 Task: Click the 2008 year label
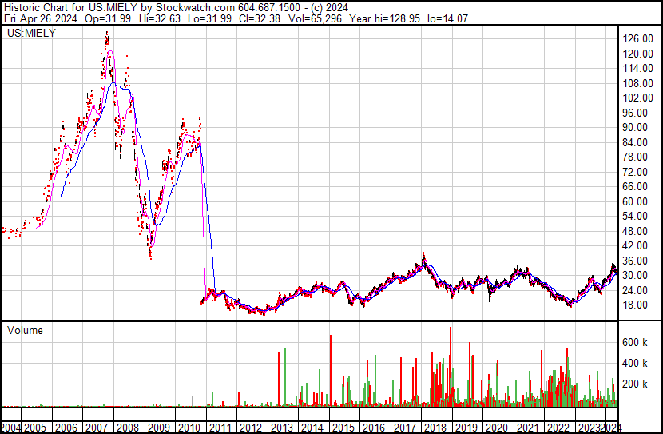click(x=128, y=428)
